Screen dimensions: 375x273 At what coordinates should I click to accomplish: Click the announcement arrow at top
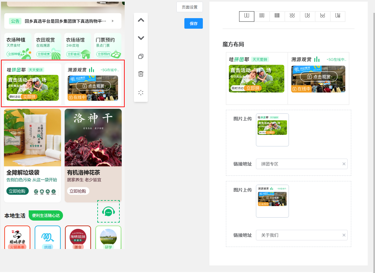pyautogui.click(x=112, y=21)
